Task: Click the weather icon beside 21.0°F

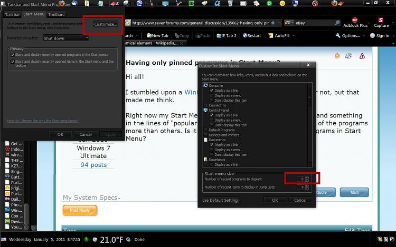Action: tap(95, 240)
